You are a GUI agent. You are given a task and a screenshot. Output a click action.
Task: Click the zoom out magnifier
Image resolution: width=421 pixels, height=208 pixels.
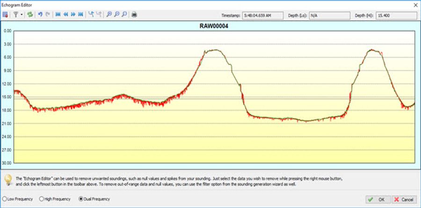pyautogui.click(x=116, y=15)
